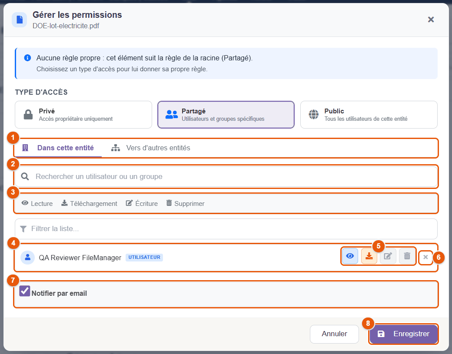Switch to Dans cette entité tab
This screenshot has width=452, height=354.
pos(58,148)
